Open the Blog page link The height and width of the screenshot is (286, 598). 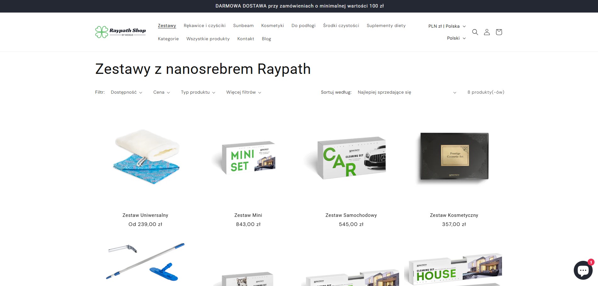point(266,39)
